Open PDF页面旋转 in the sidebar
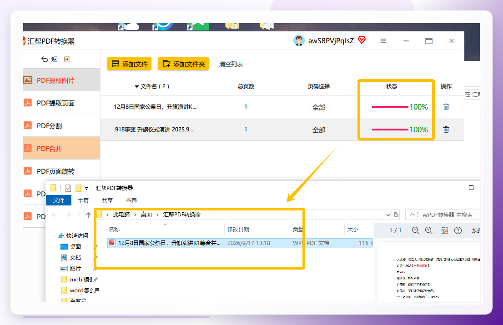Image resolution: width=503 pixels, height=325 pixels. [x=61, y=171]
